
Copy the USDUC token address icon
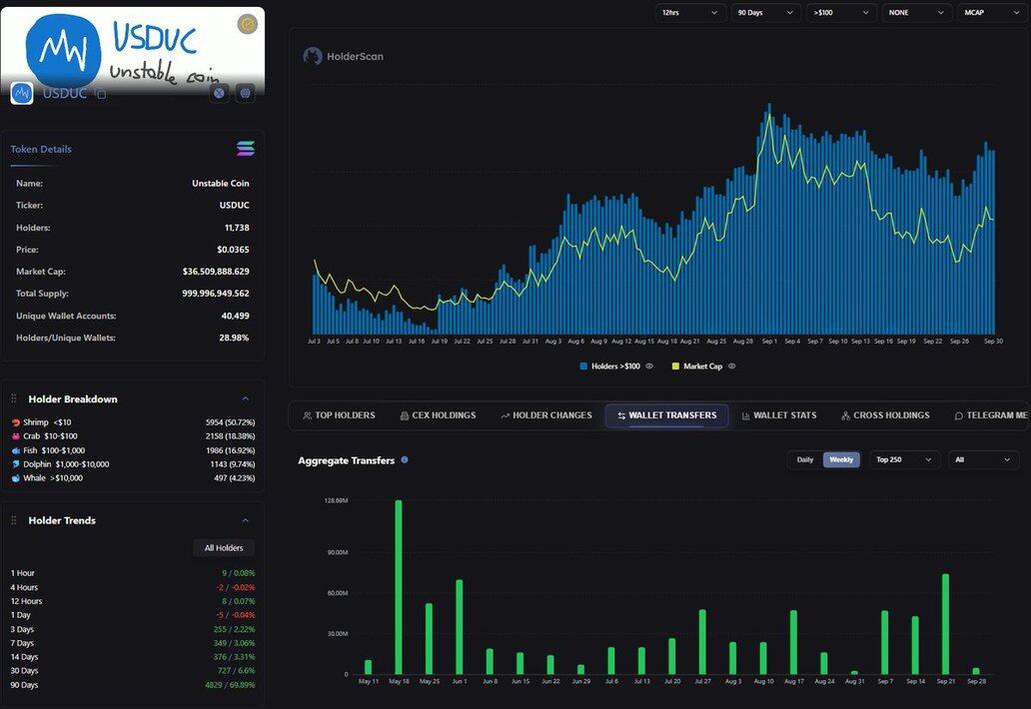click(101, 94)
